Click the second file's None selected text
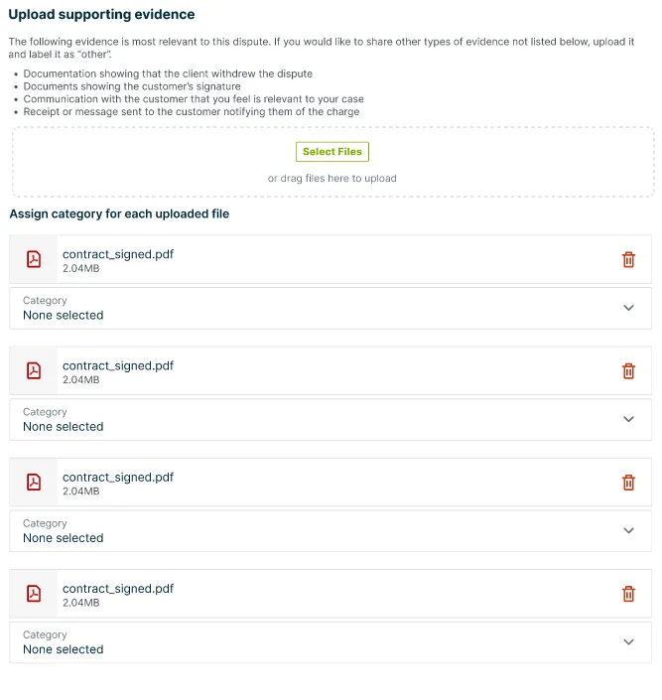 click(x=63, y=426)
